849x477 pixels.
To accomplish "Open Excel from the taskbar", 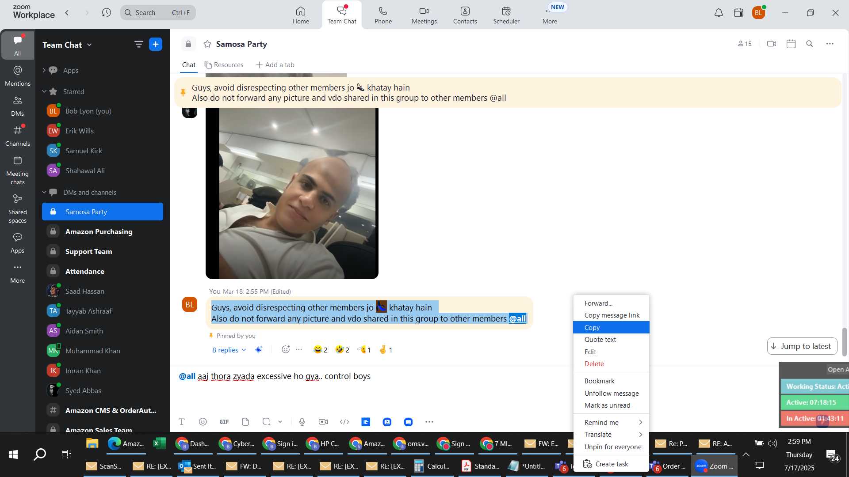I will tap(159, 443).
